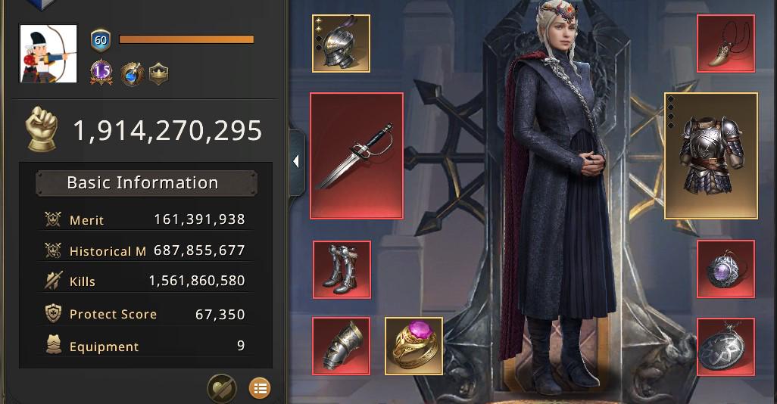Open the VIP 15 badge
The image size is (777, 404).
click(x=101, y=73)
